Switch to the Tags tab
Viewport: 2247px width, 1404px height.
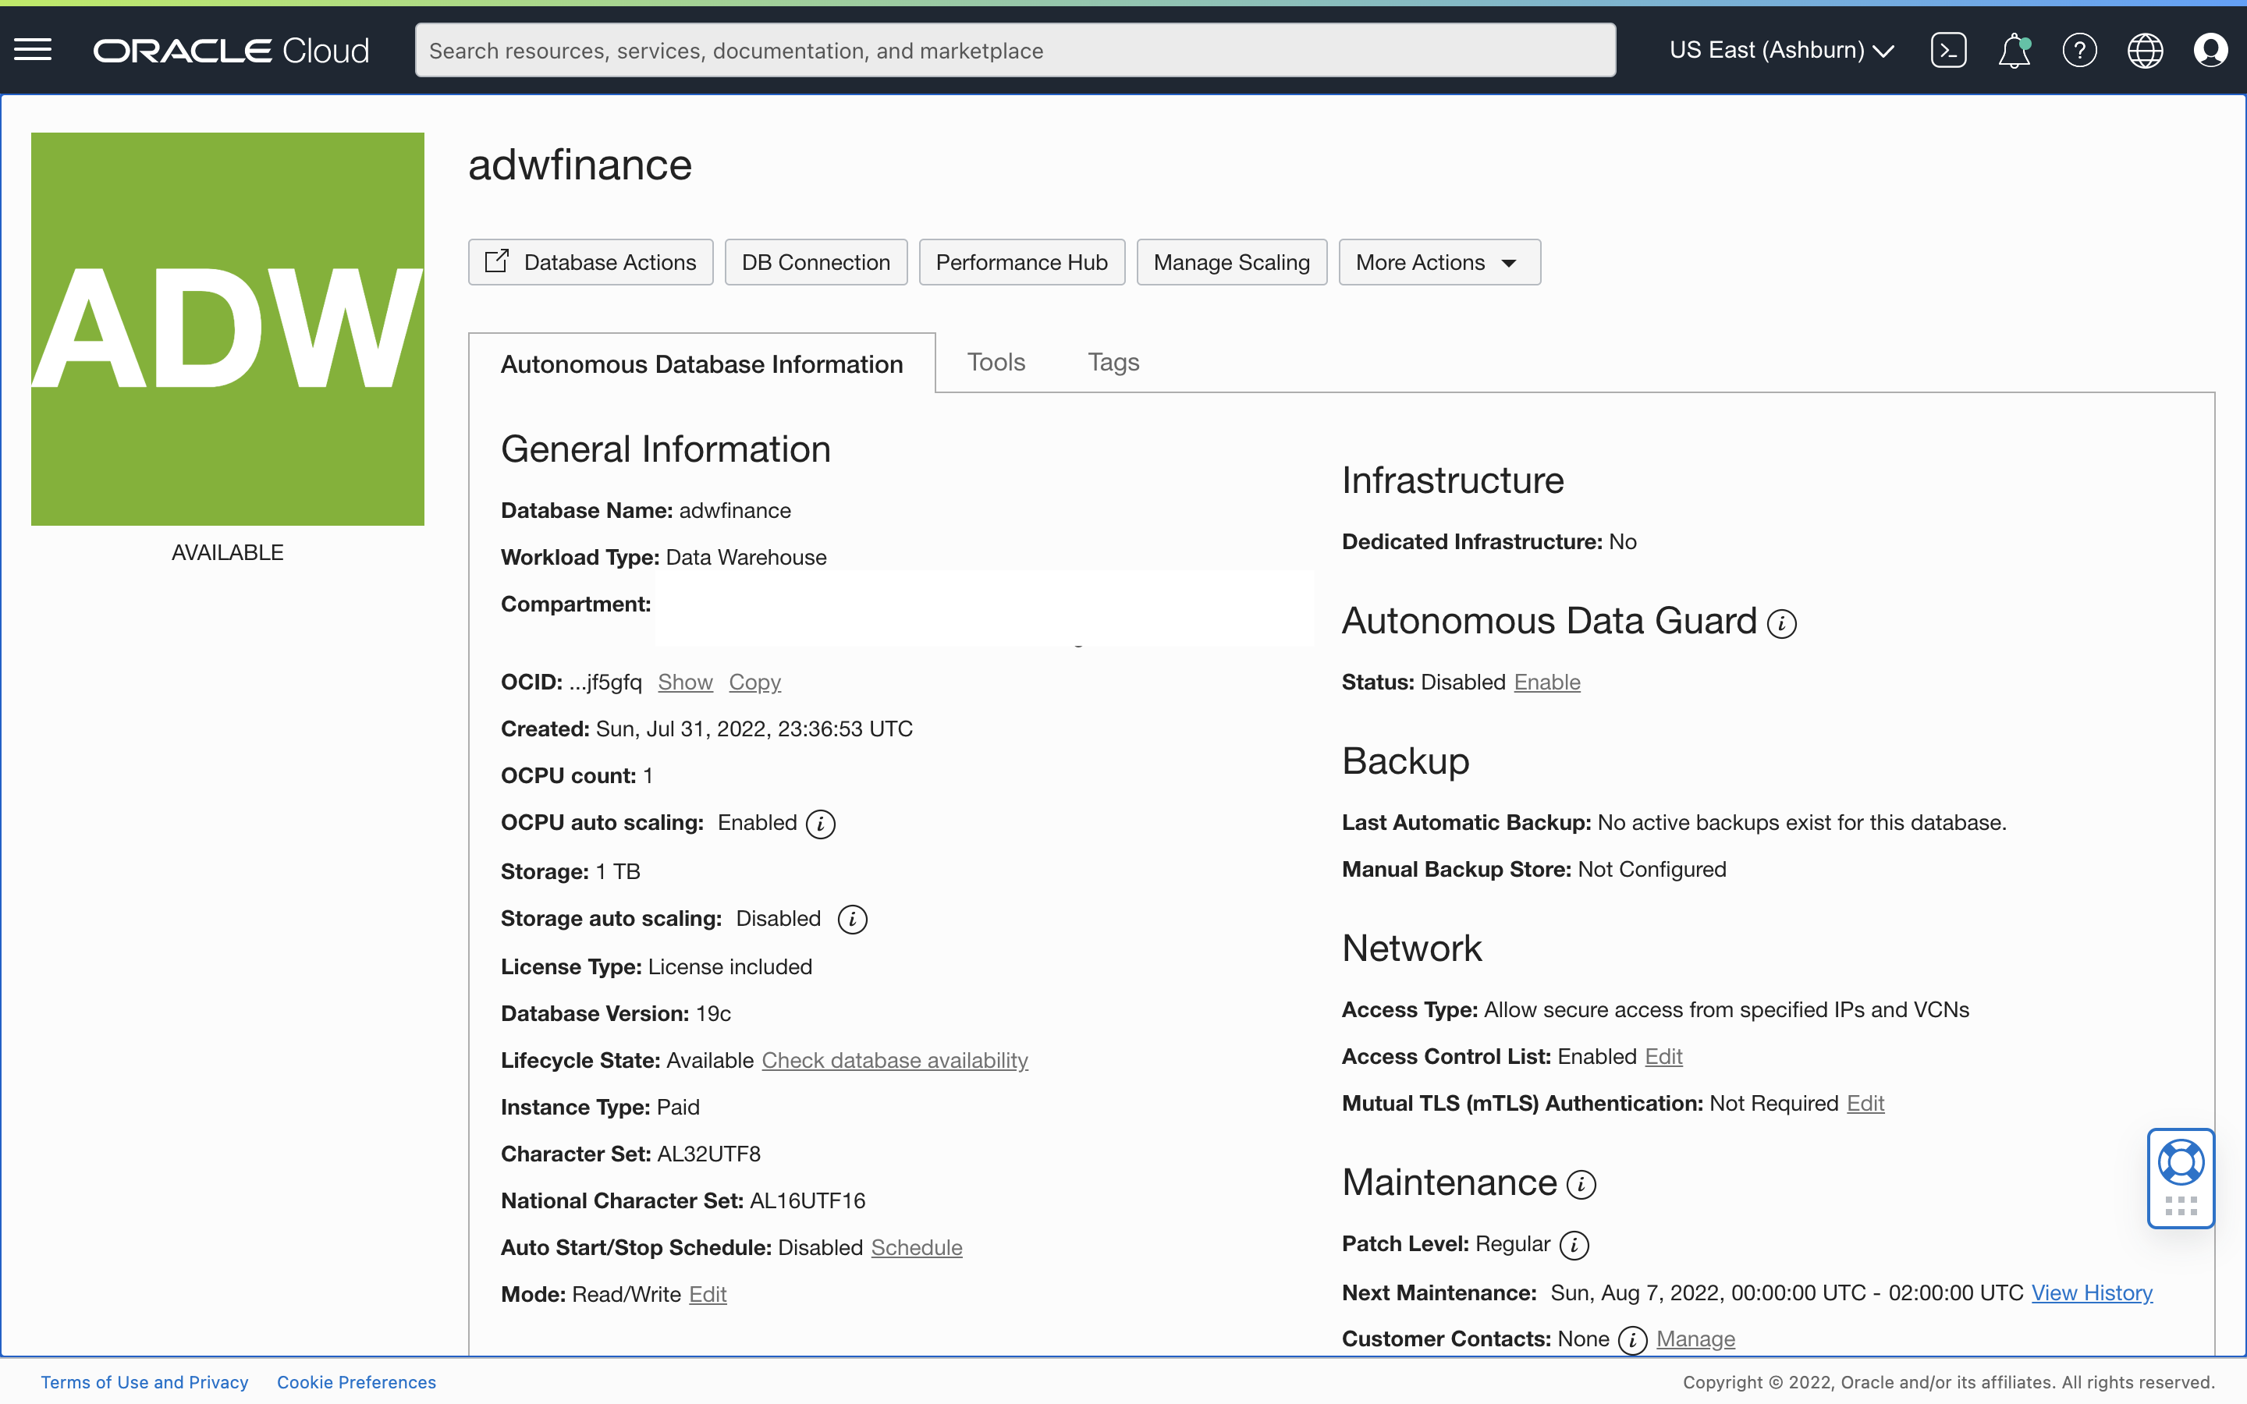pyautogui.click(x=1113, y=362)
